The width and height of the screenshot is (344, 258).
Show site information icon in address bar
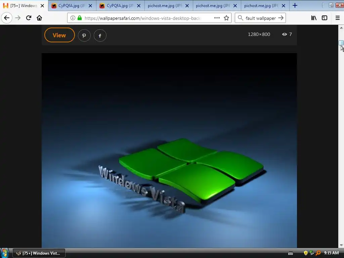tap(73, 18)
